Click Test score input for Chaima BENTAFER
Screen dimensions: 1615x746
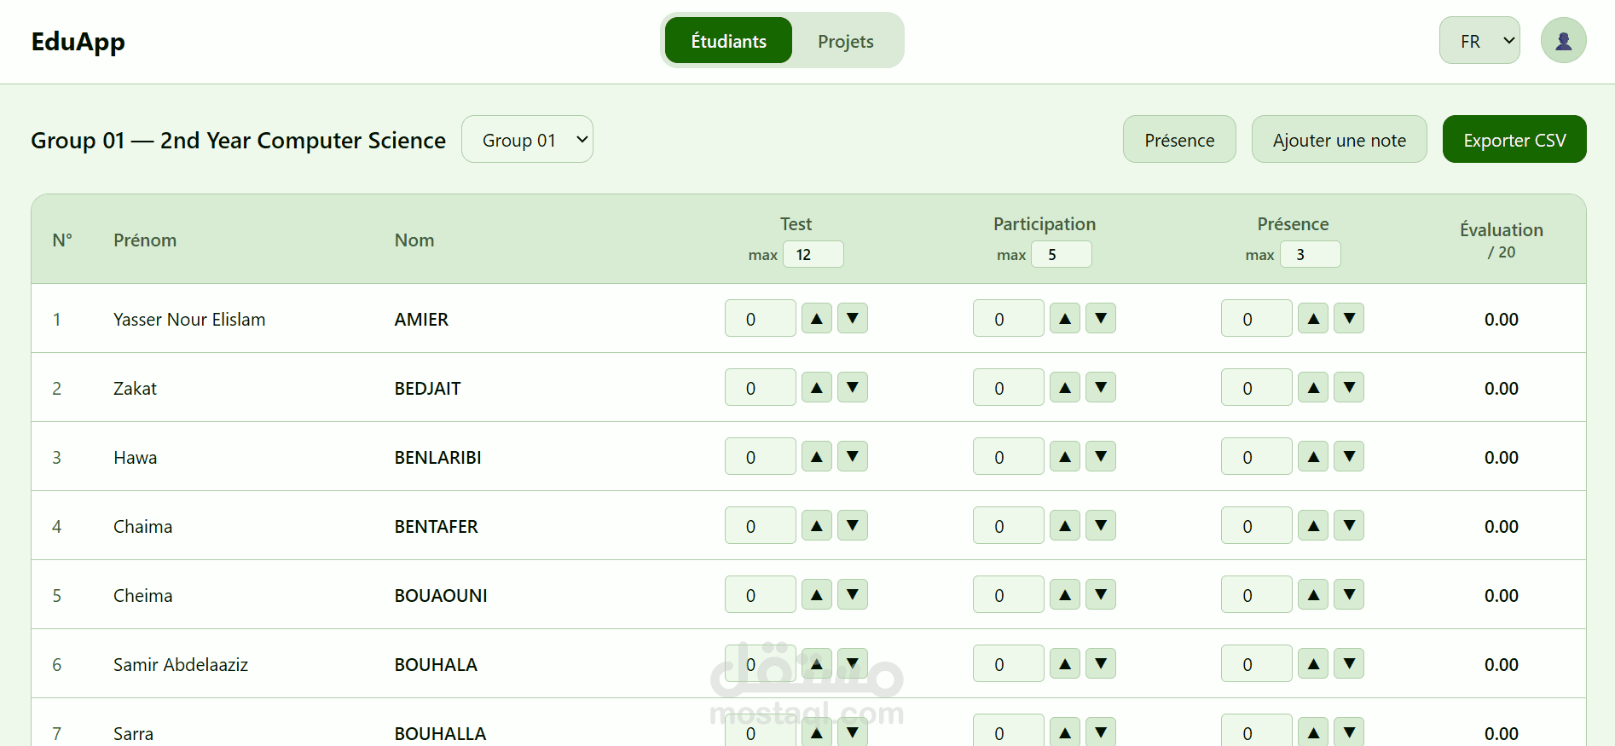click(x=760, y=526)
